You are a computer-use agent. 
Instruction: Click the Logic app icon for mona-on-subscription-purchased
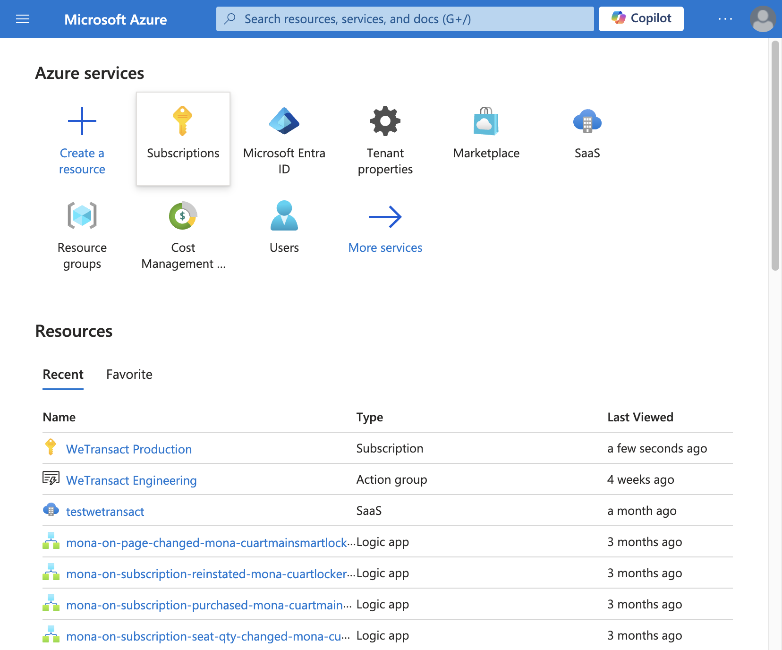(x=51, y=603)
